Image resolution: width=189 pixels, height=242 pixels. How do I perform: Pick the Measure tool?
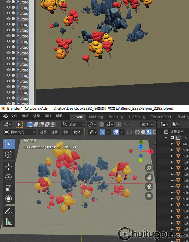click(x=9, y=222)
